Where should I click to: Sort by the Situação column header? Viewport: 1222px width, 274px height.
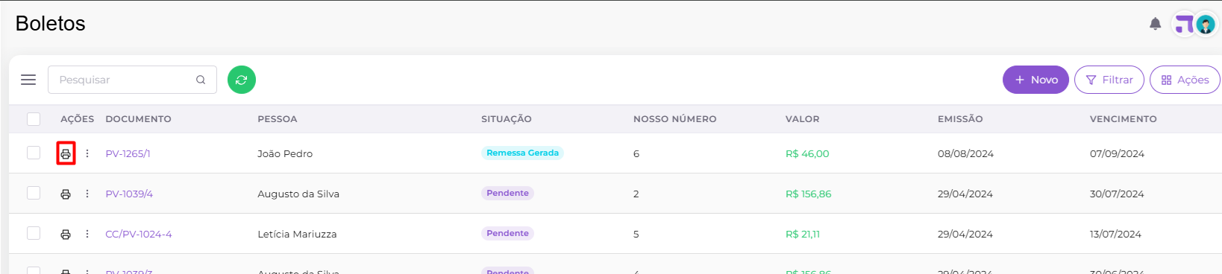[507, 119]
